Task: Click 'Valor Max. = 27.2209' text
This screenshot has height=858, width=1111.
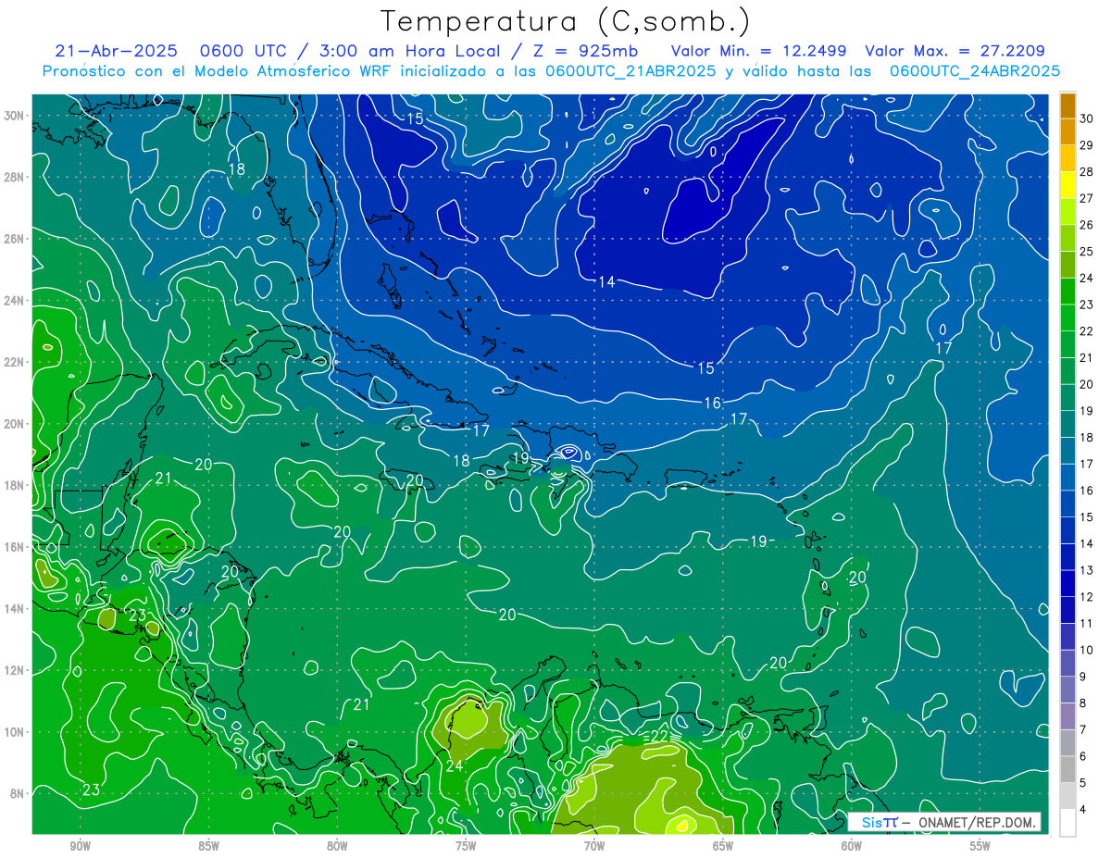Action: [x=955, y=51]
